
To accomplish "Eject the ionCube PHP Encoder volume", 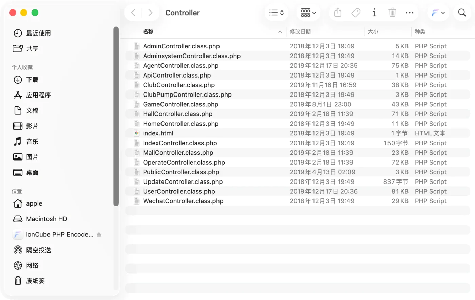I will pyautogui.click(x=99, y=234).
